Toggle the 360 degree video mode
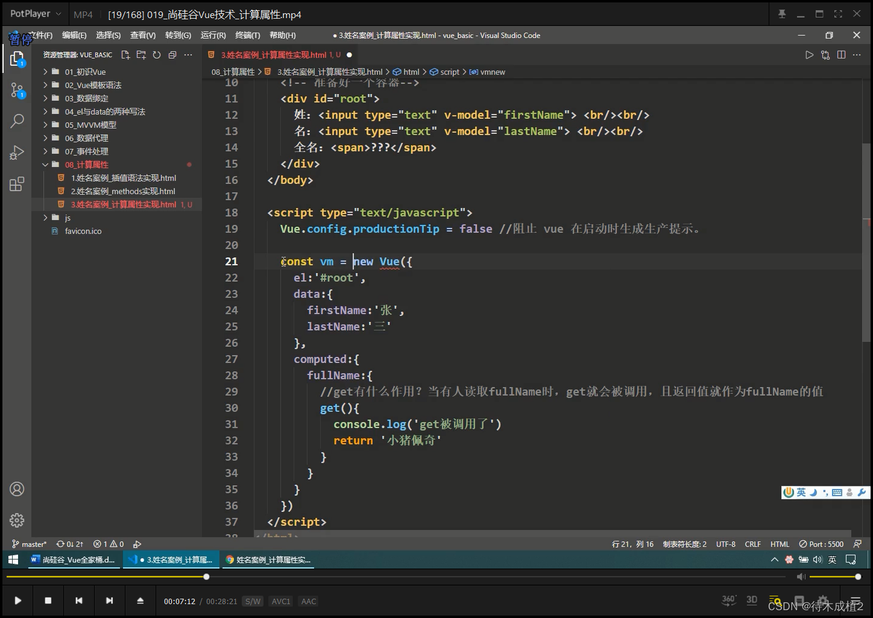 (x=729, y=600)
